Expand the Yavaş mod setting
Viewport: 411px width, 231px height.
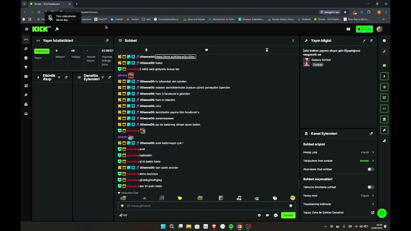pos(339,196)
